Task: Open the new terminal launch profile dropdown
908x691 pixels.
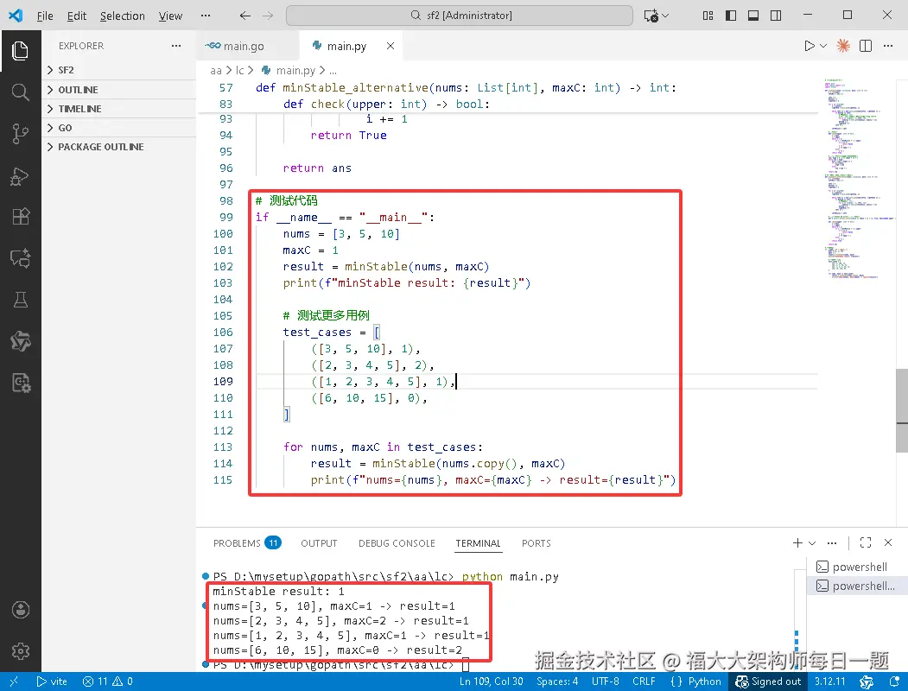Action: coord(812,542)
